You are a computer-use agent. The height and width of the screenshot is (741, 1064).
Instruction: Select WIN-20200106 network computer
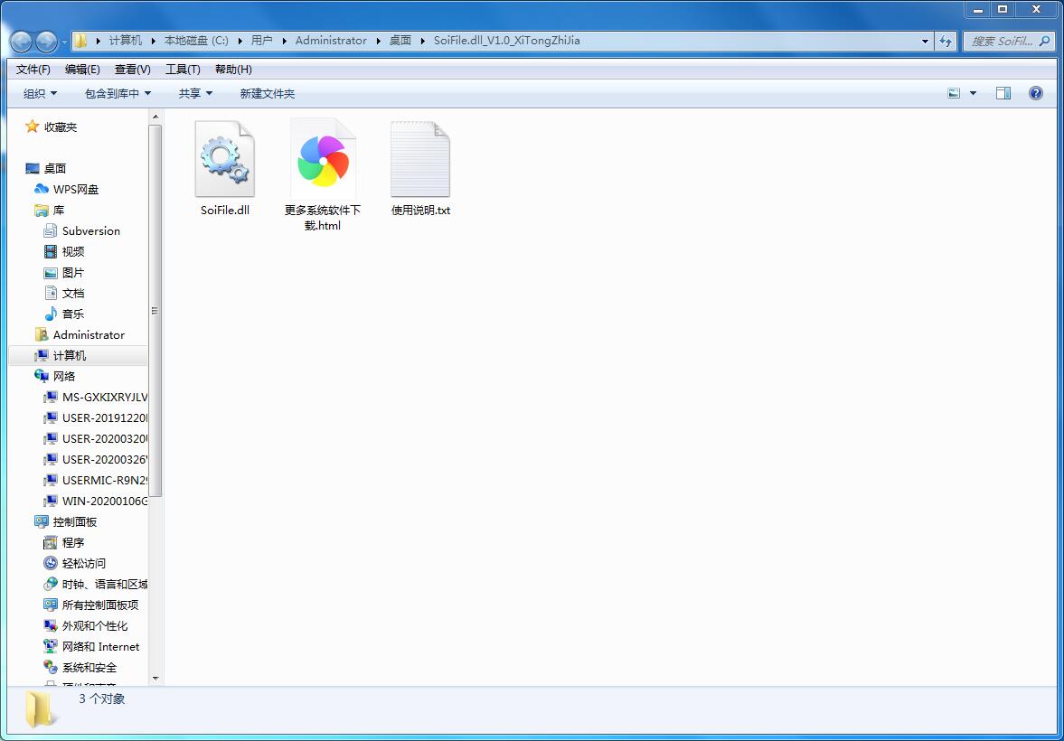105,502
